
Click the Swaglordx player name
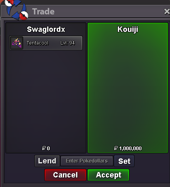[x=46, y=29]
